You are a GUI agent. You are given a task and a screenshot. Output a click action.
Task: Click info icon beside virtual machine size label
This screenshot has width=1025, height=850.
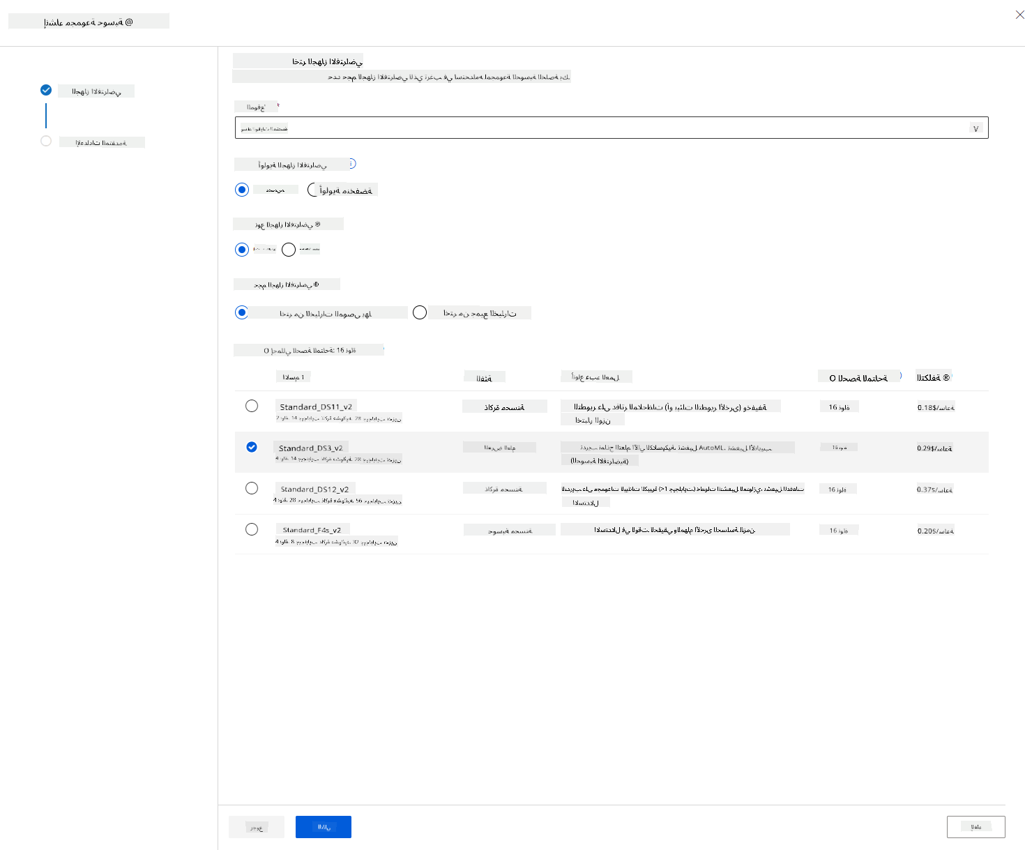click(x=316, y=284)
